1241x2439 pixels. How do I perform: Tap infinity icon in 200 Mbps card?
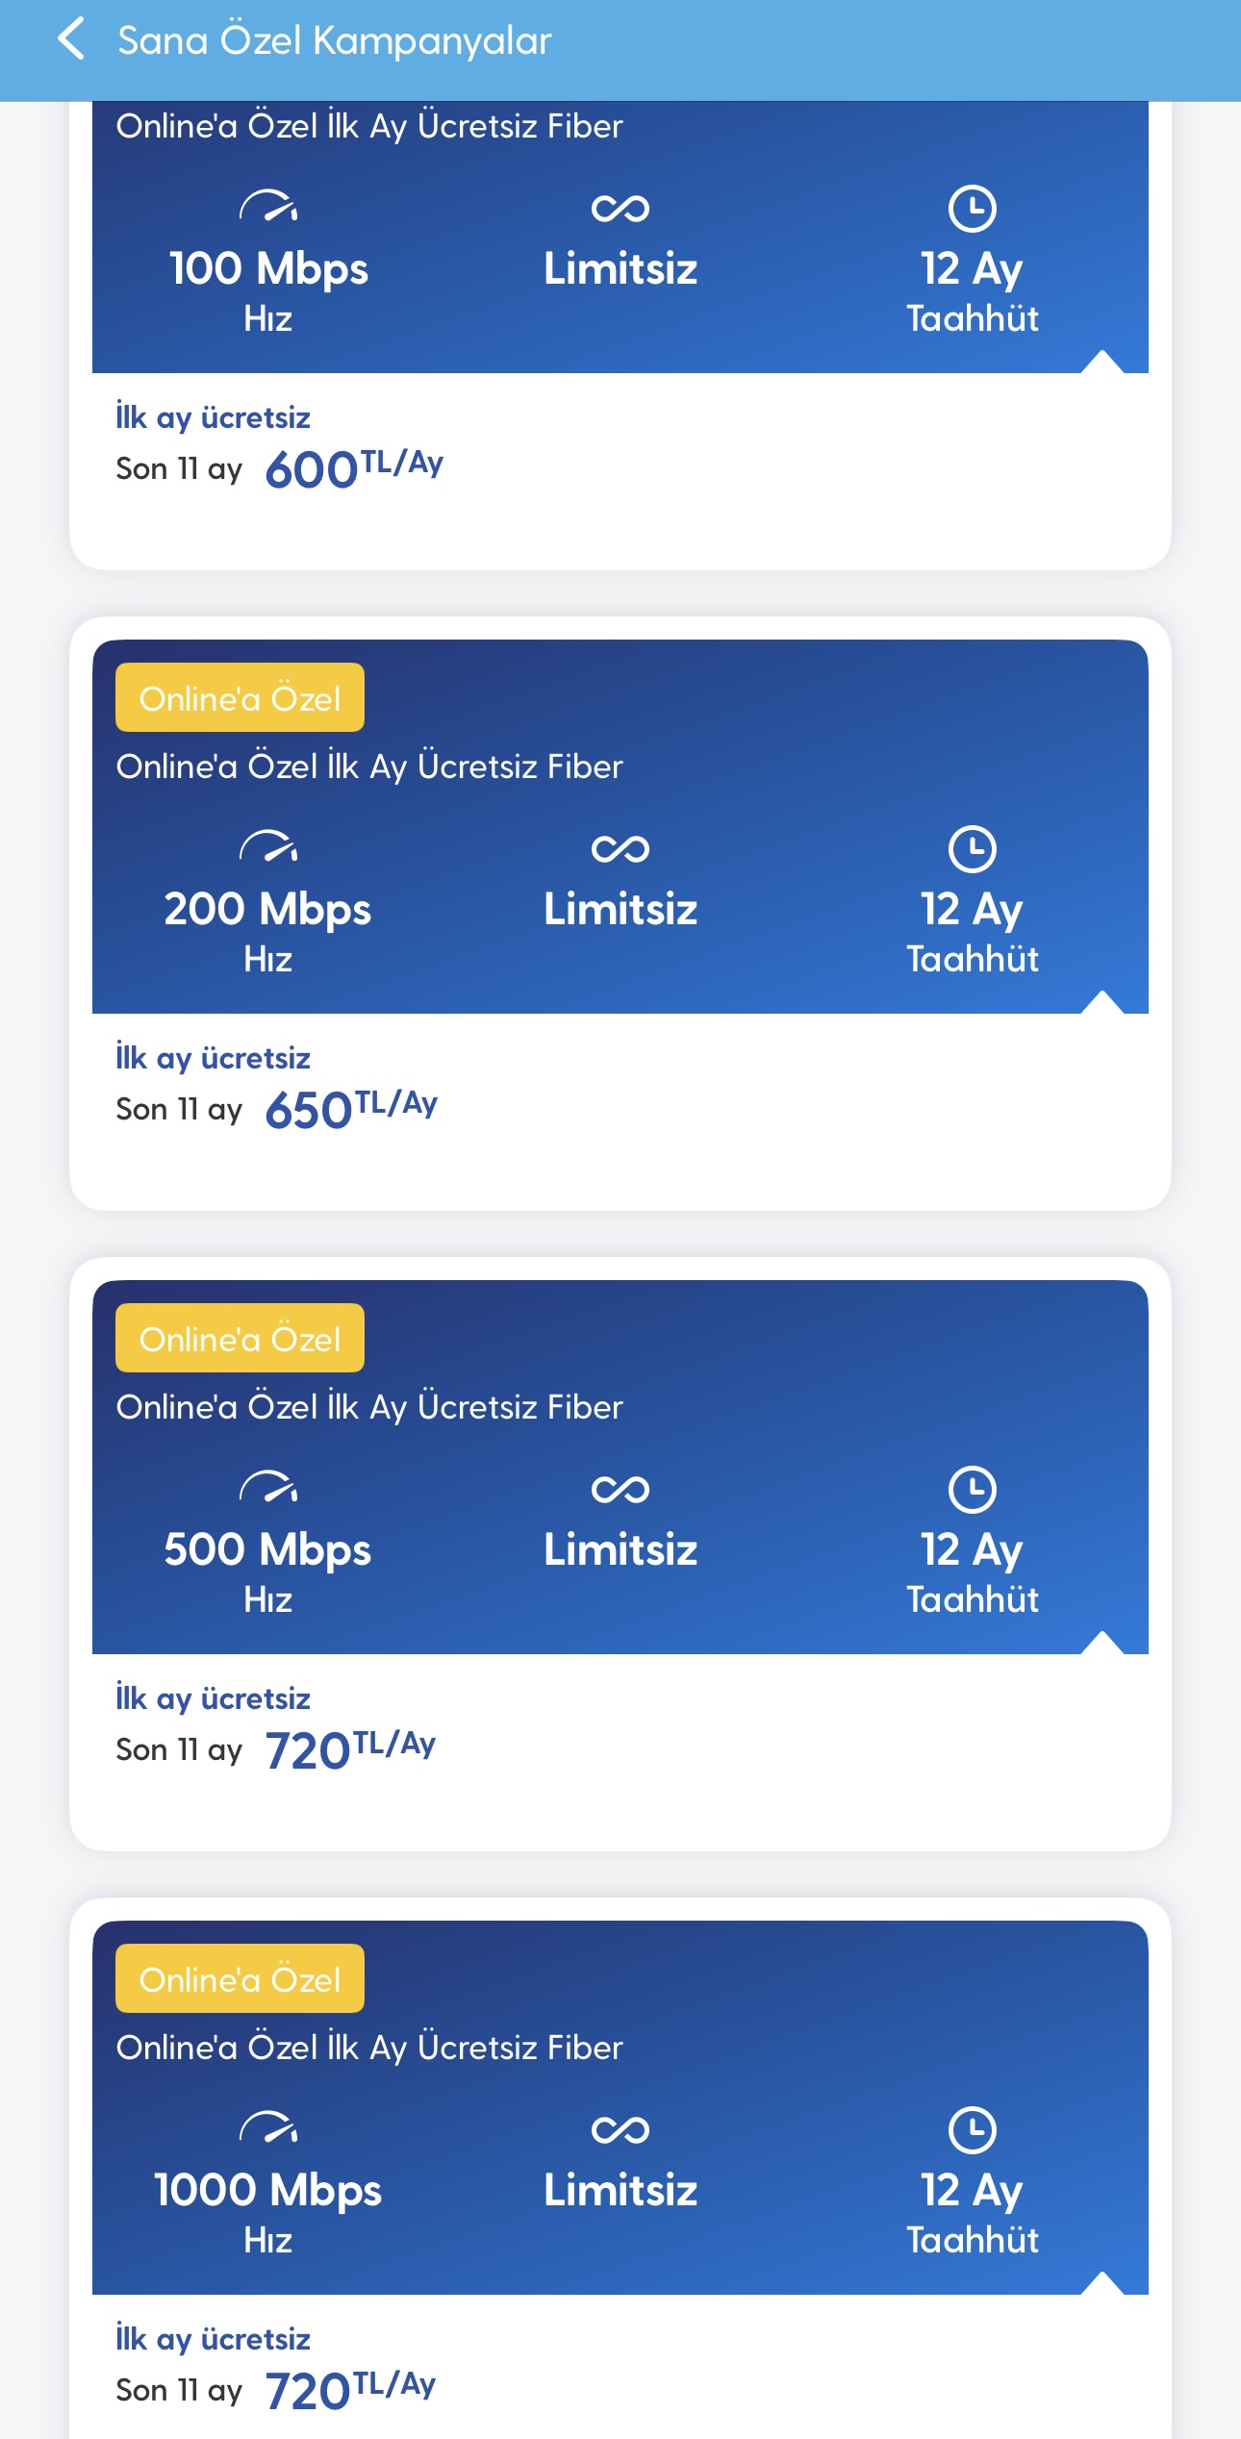click(x=620, y=848)
